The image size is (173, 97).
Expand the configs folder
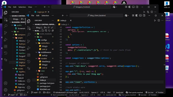[44, 40]
